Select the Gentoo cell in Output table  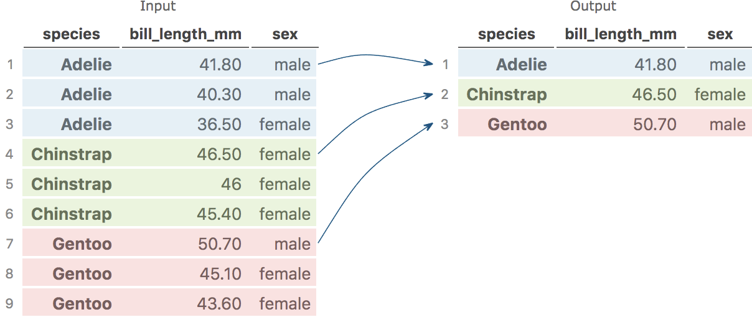click(x=517, y=125)
